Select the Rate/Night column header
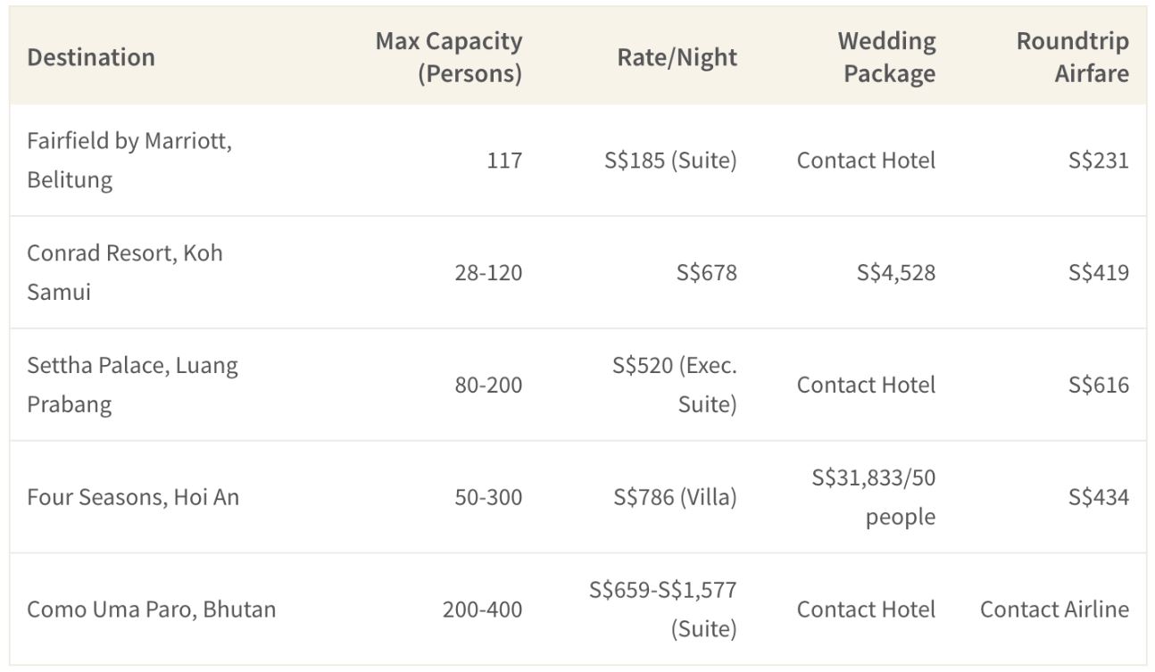1155x672 pixels. click(677, 57)
